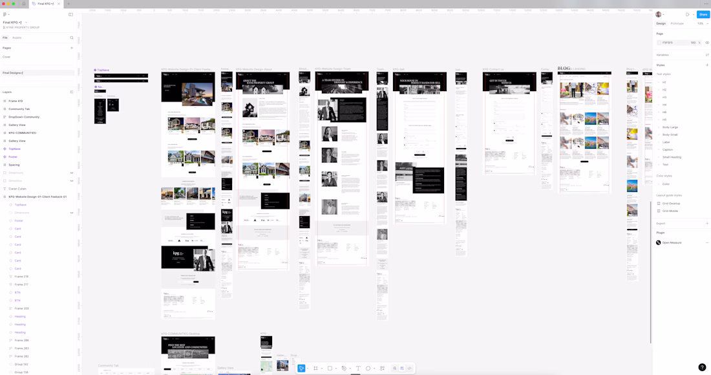711x375 pixels.
Task: Open the Frame tool options arrow
Action: coord(321,368)
